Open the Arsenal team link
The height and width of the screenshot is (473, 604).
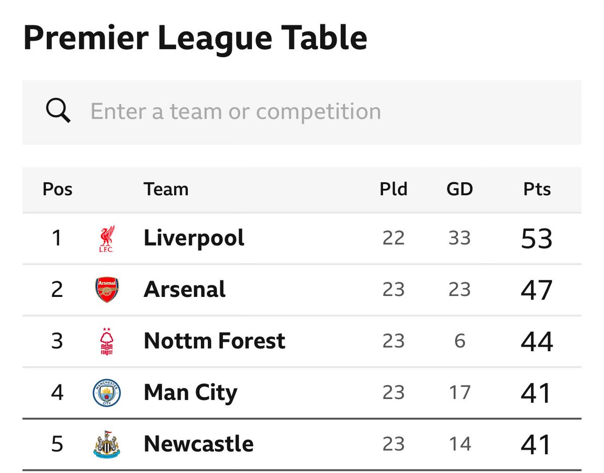coord(185,290)
